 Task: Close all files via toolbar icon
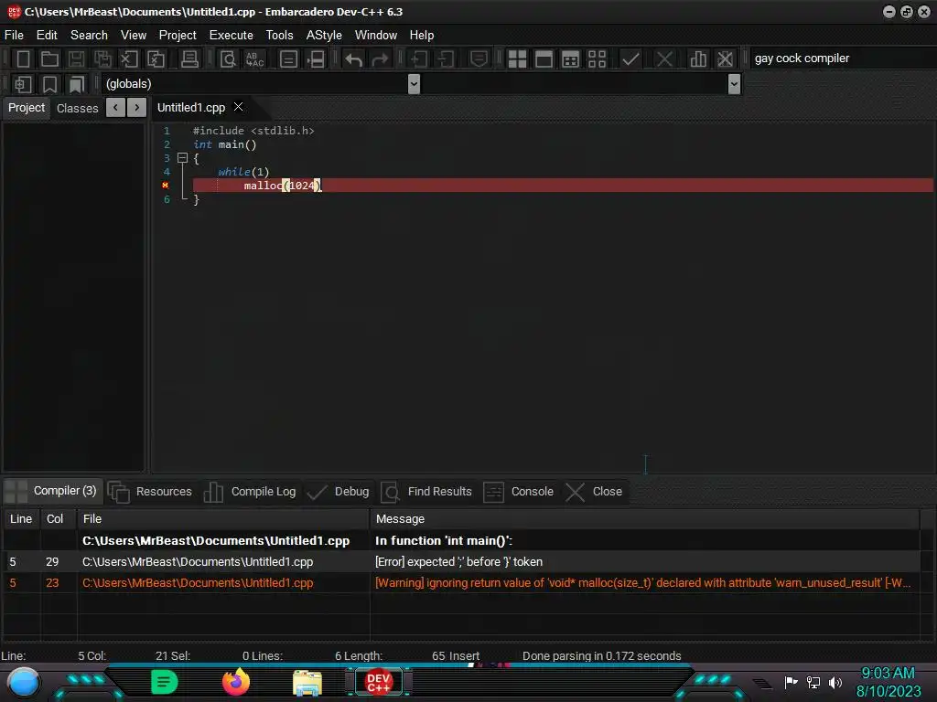[x=156, y=58]
